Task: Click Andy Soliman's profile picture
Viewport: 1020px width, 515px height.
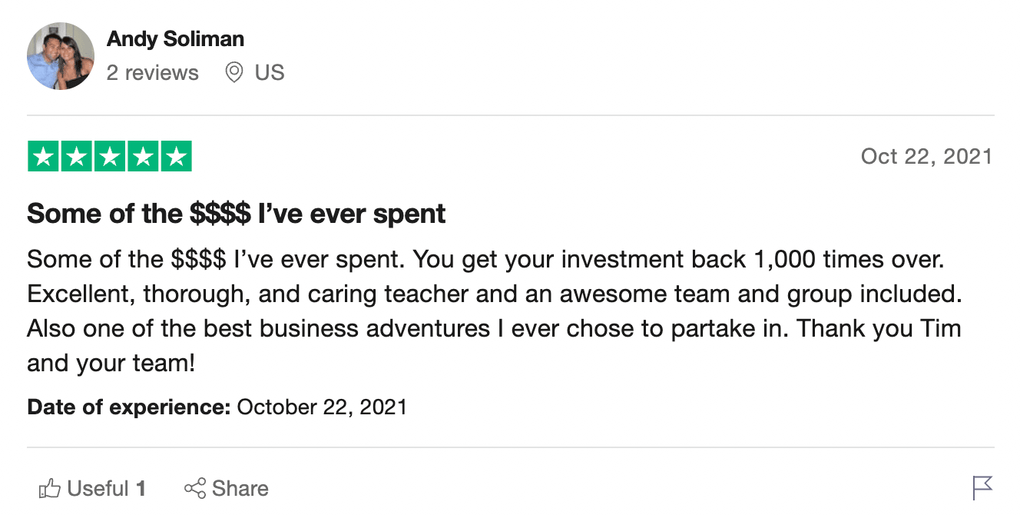Action: point(61,56)
